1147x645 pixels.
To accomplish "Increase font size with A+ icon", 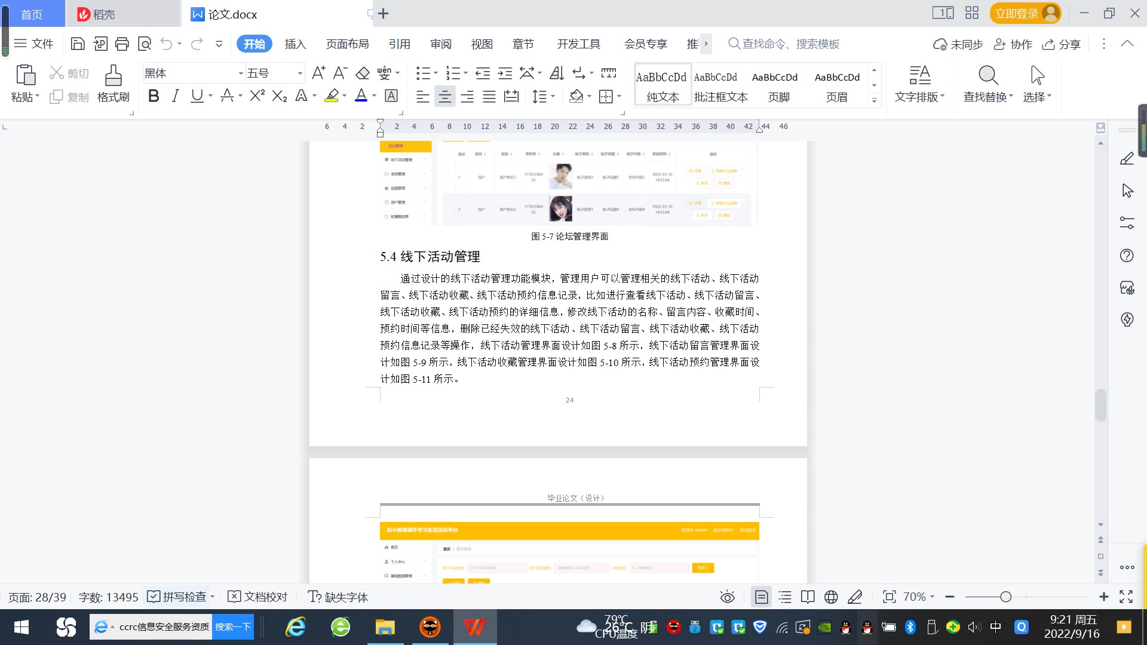I will pyautogui.click(x=318, y=73).
